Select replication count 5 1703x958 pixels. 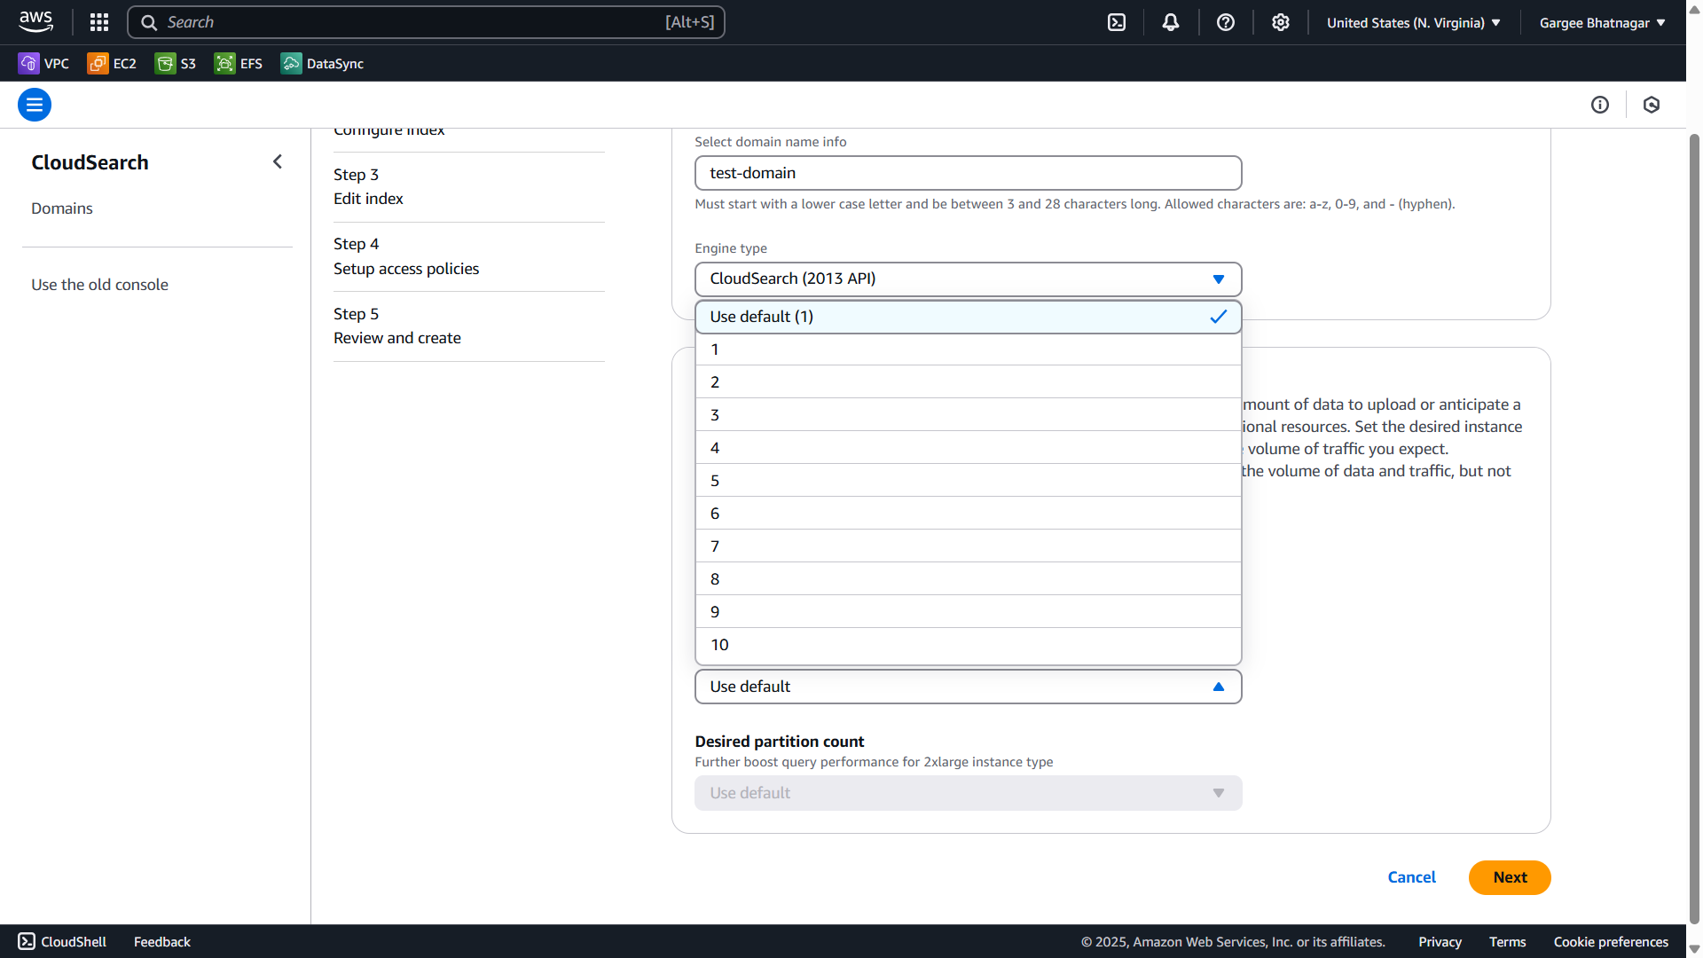[x=968, y=481]
